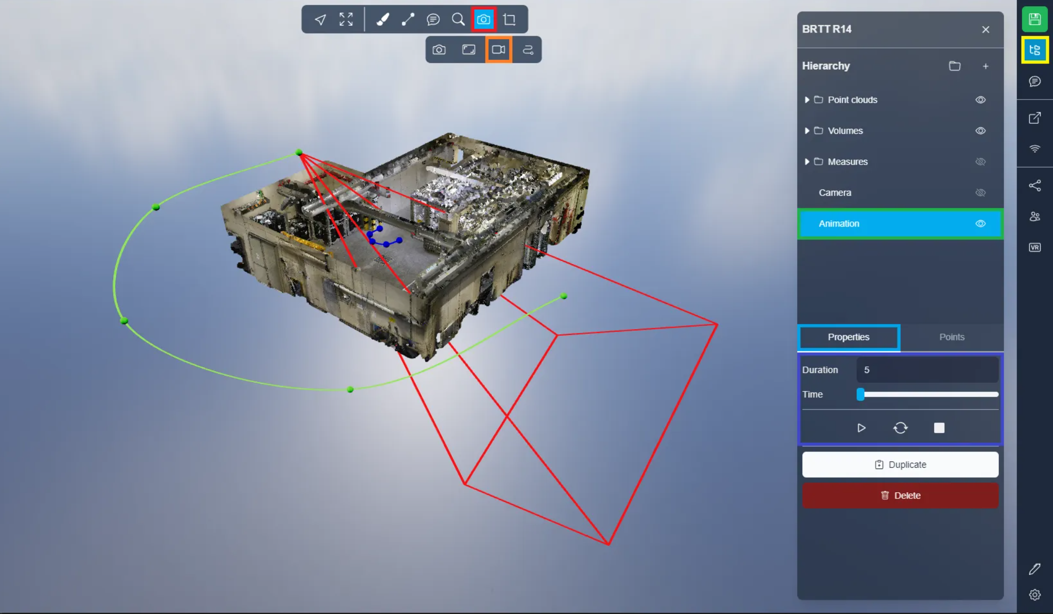Click the magnifier search tool
Screen dimensions: 1053x614
point(458,20)
